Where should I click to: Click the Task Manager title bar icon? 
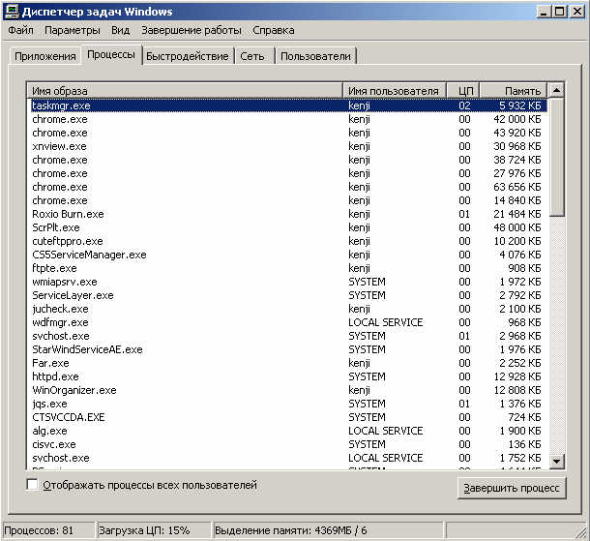[x=12, y=12]
